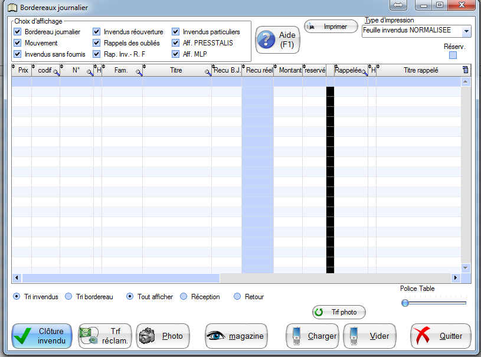Disable Rappels des oubliés checkbox
The width and height of the screenshot is (481, 357).
(x=97, y=43)
